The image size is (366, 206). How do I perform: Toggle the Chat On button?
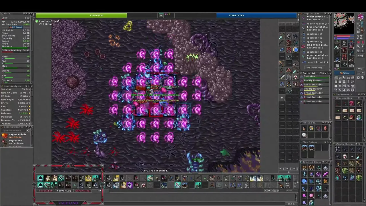(x=292, y=204)
